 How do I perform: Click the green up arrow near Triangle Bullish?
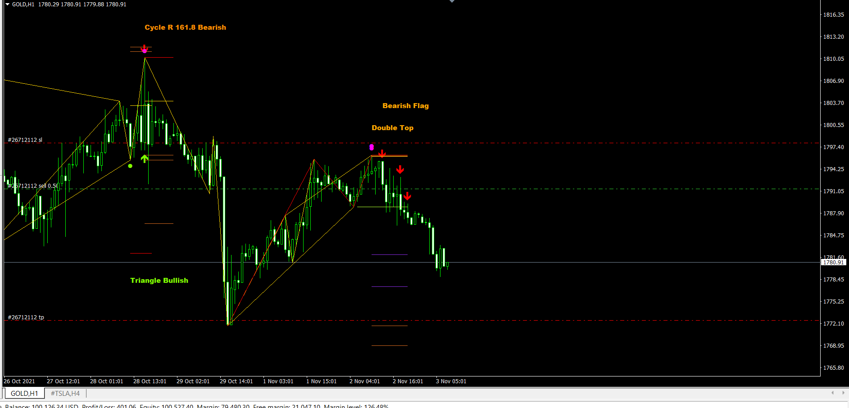(144, 159)
